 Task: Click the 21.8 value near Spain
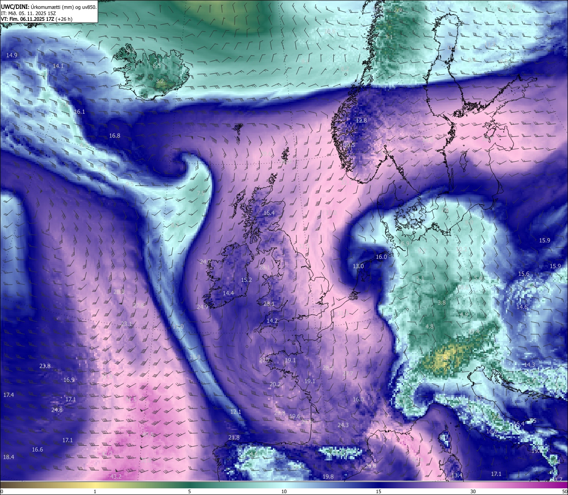[x=234, y=437]
